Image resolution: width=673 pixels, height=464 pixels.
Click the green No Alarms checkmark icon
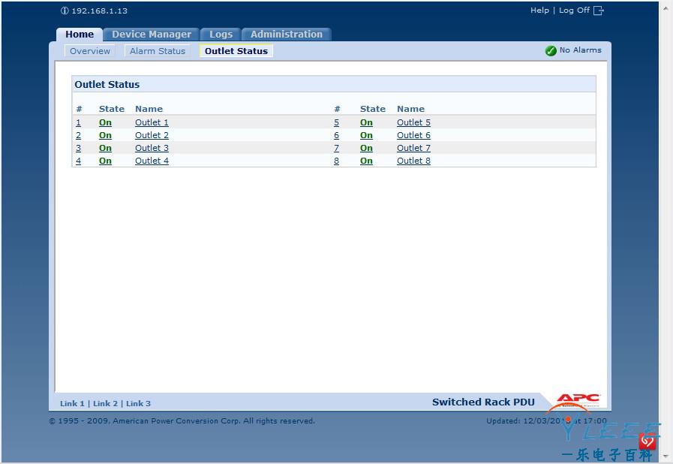[x=551, y=51]
